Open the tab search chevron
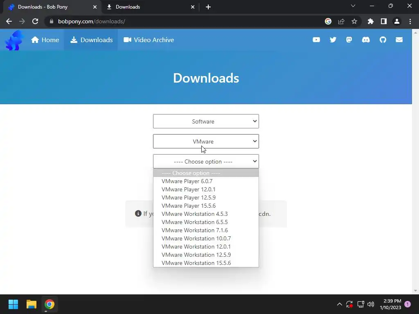 click(353, 6)
